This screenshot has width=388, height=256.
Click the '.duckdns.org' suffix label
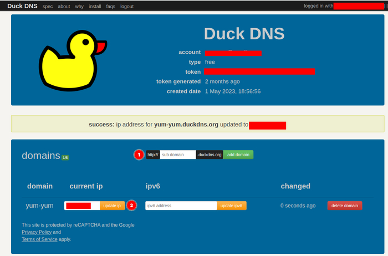(x=210, y=155)
